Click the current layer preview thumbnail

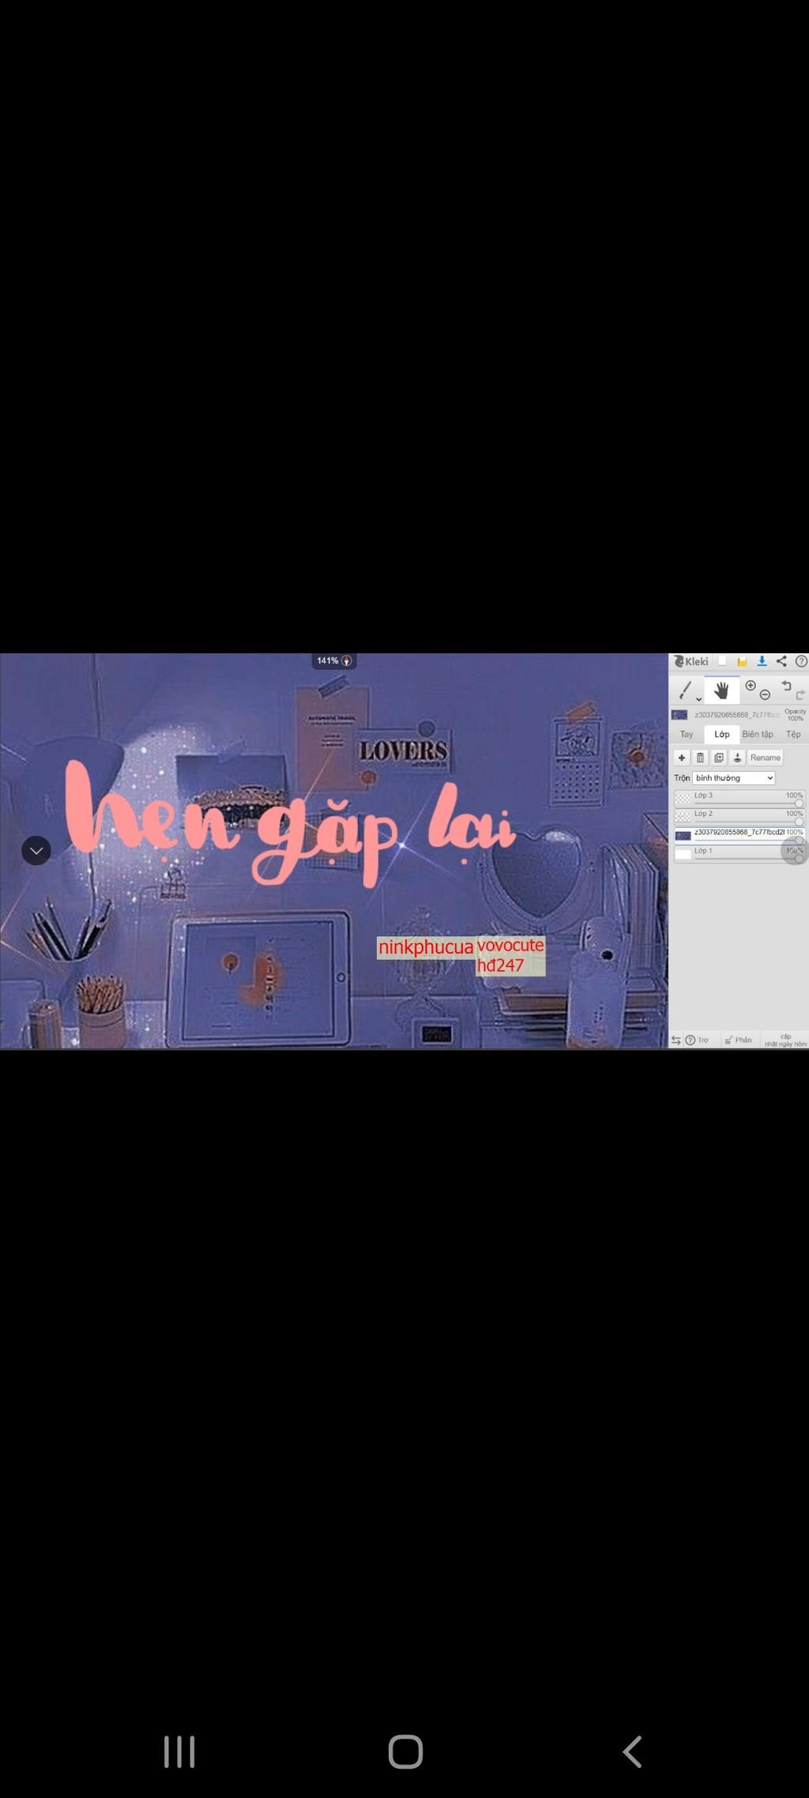pos(679,715)
